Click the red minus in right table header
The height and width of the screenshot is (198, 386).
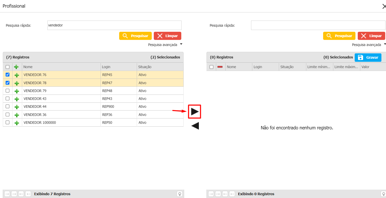220,67
